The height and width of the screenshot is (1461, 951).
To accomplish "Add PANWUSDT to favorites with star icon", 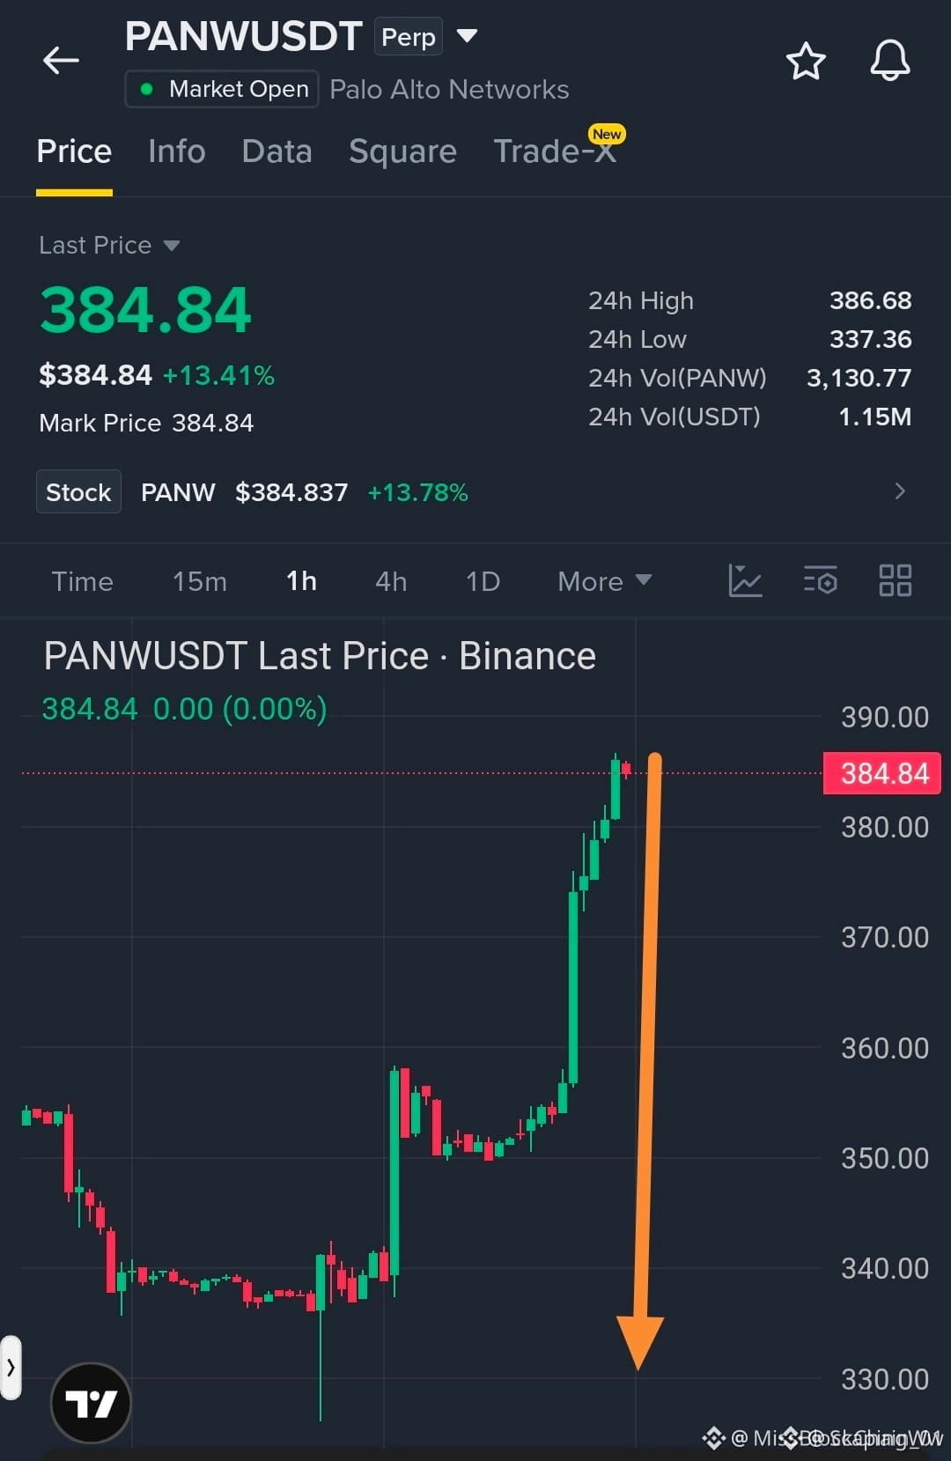I will pyautogui.click(x=806, y=61).
